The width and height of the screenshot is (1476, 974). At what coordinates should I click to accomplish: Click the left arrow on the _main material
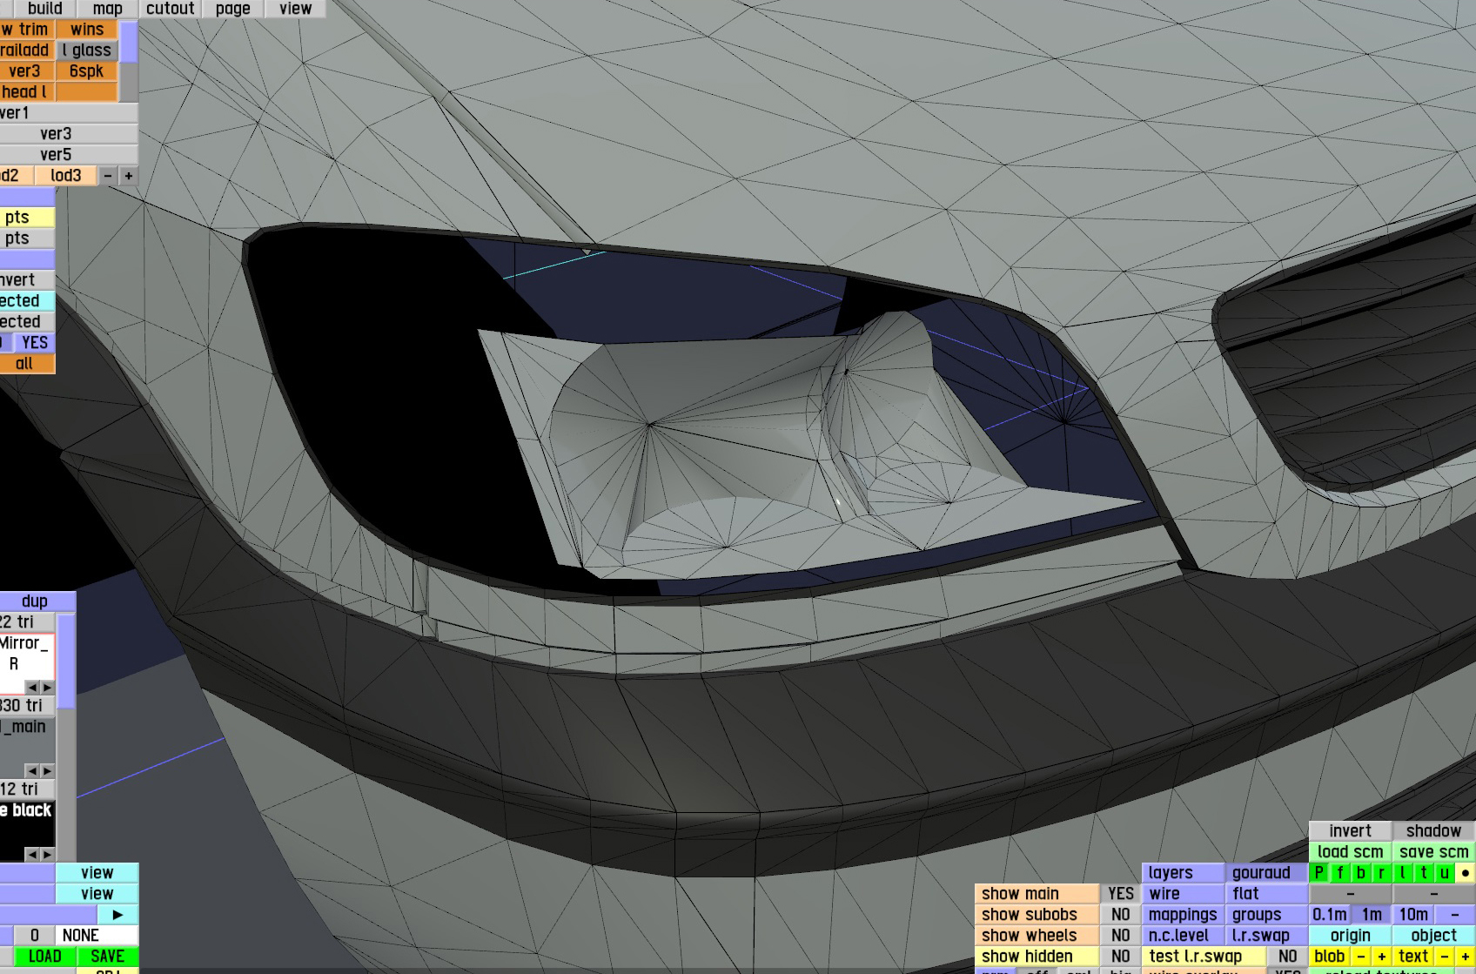tap(32, 771)
